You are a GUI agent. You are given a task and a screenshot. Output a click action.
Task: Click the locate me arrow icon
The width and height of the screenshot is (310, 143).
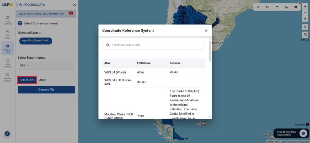(x=305, y=27)
